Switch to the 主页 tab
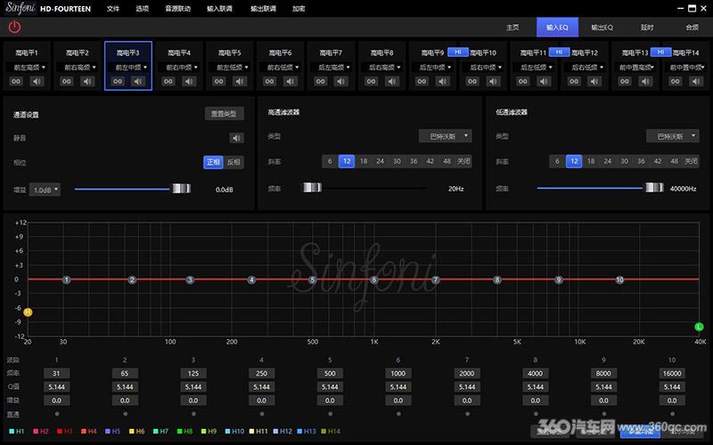713x445 pixels. [513, 28]
